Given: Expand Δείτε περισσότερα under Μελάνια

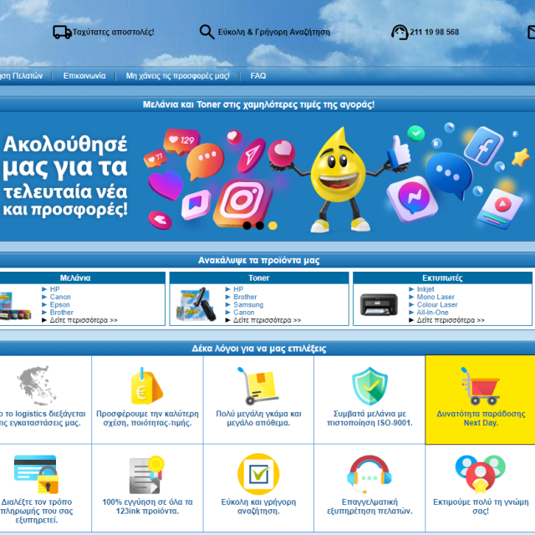Looking at the screenshot, I should [x=84, y=320].
